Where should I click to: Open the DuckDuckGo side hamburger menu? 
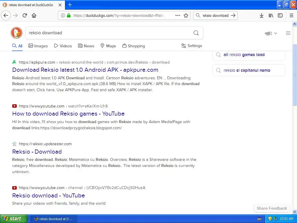click(x=288, y=33)
